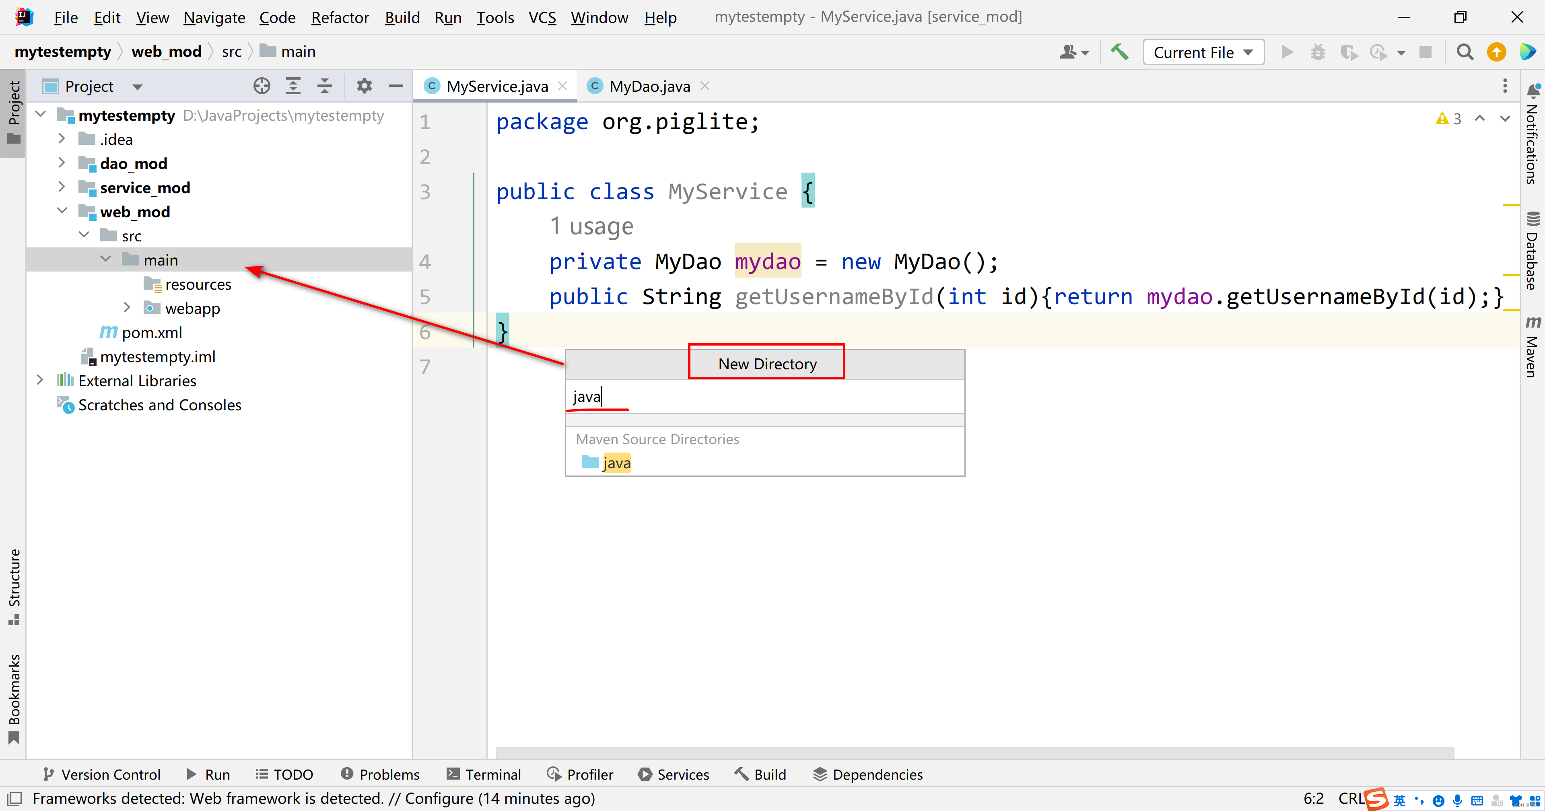Image resolution: width=1545 pixels, height=811 pixels.
Task: Hide the Project tool window with the minus icon
Action: point(395,86)
